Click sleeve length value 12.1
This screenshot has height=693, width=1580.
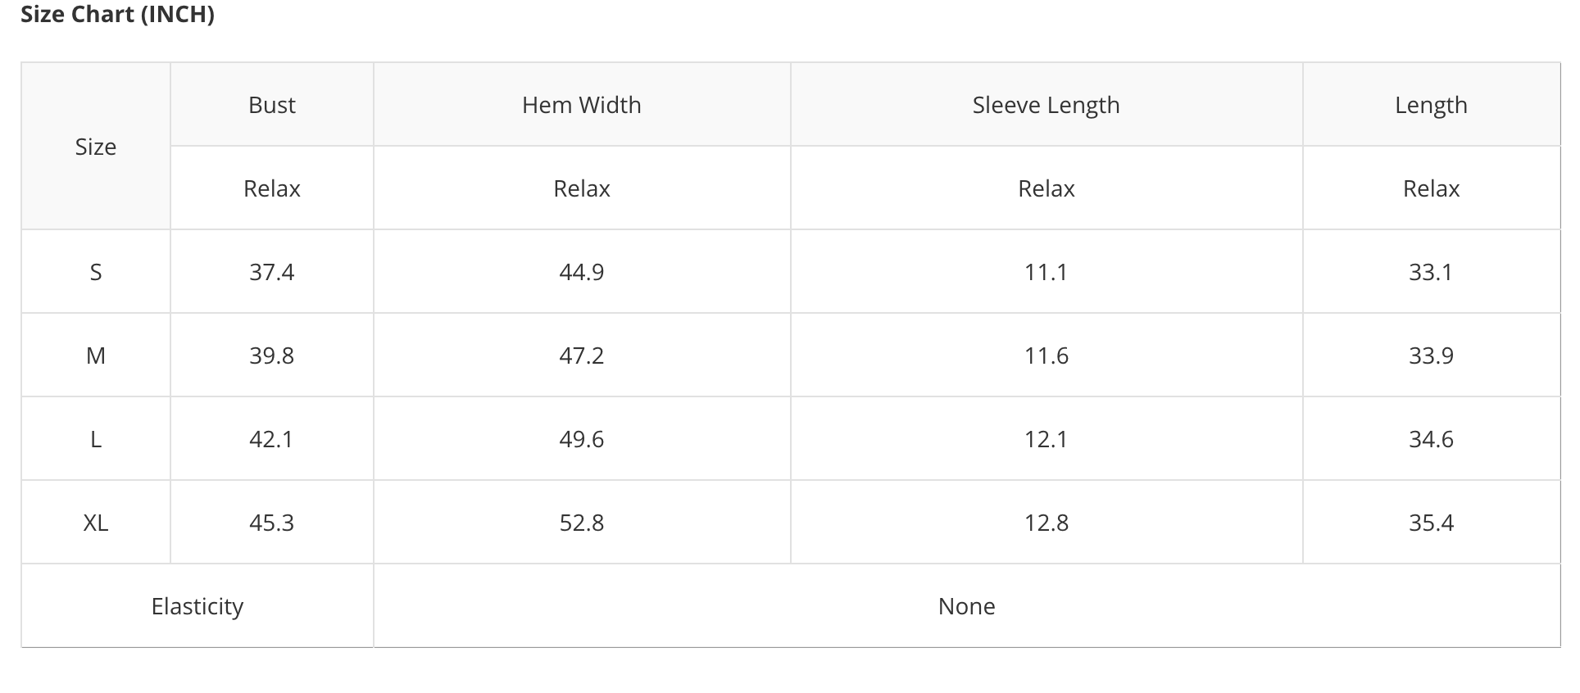(x=1047, y=439)
